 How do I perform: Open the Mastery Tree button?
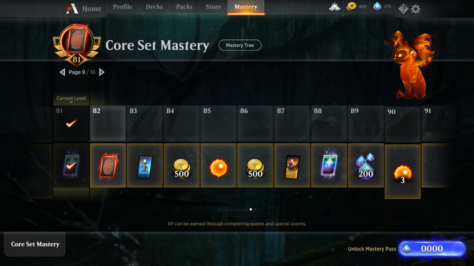(240, 45)
